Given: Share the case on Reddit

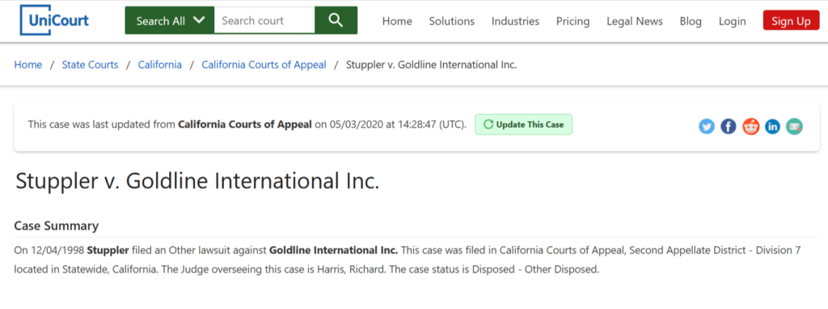Looking at the screenshot, I should click(x=751, y=126).
